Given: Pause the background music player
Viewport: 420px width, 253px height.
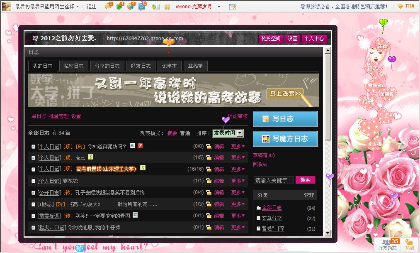Looking at the screenshot, I should tap(167, 7).
